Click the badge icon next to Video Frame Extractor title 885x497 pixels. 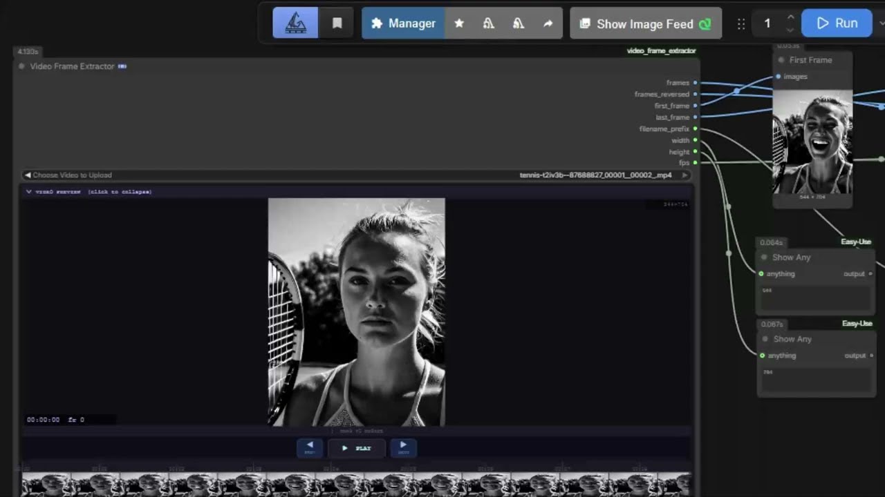pos(122,66)
